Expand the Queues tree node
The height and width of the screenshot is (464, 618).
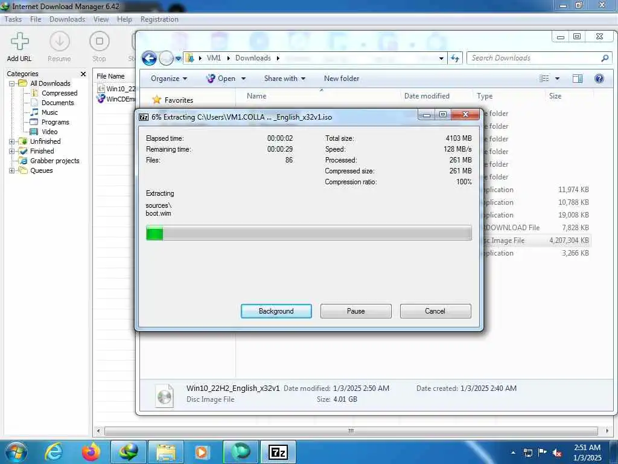pyautogui.click(x=12, y=170)
